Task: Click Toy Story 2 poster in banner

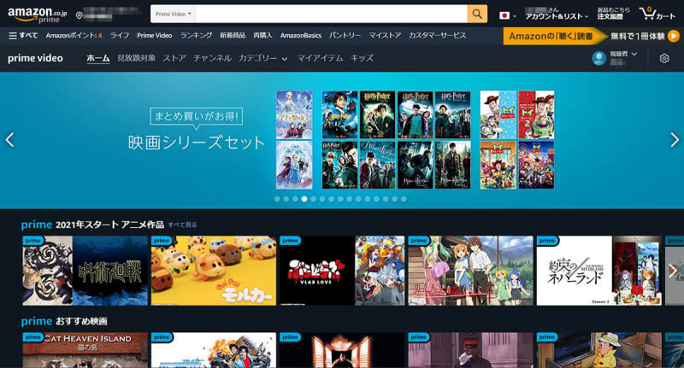Action: click(x=536, y=115)
